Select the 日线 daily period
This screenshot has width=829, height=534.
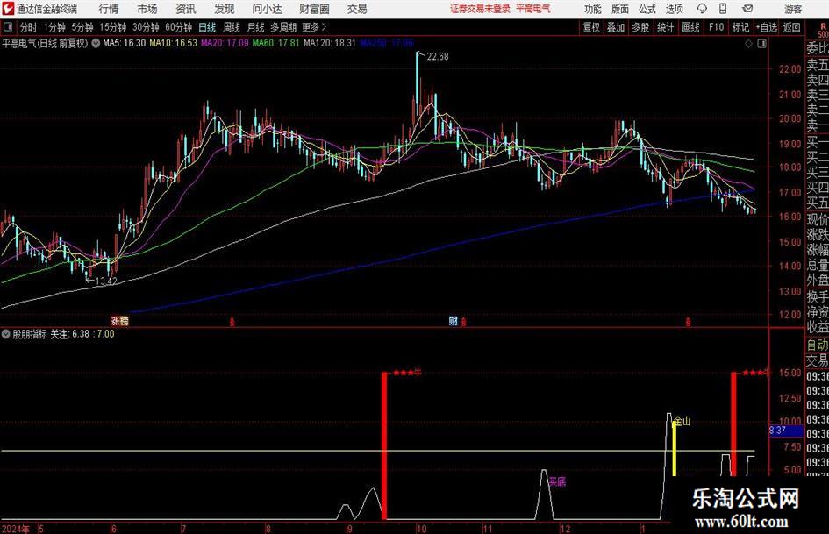click(x=207, y=27)
